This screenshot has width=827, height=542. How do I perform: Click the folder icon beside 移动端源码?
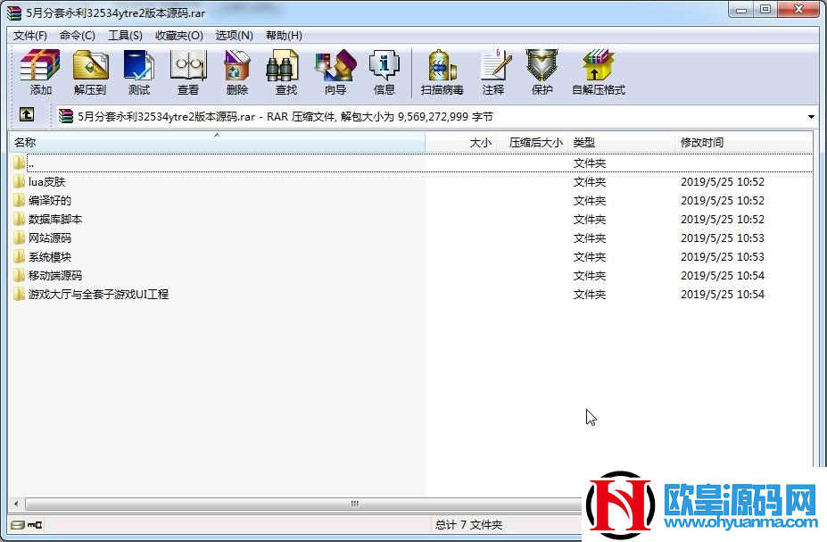19,276
